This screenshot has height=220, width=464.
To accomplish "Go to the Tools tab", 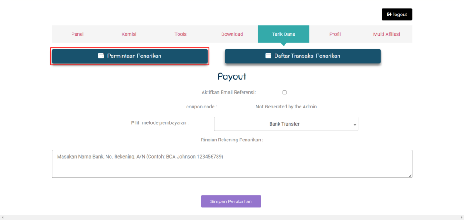I will (x=180, y=34).
